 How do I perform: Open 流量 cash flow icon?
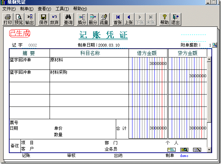(104, 19)
